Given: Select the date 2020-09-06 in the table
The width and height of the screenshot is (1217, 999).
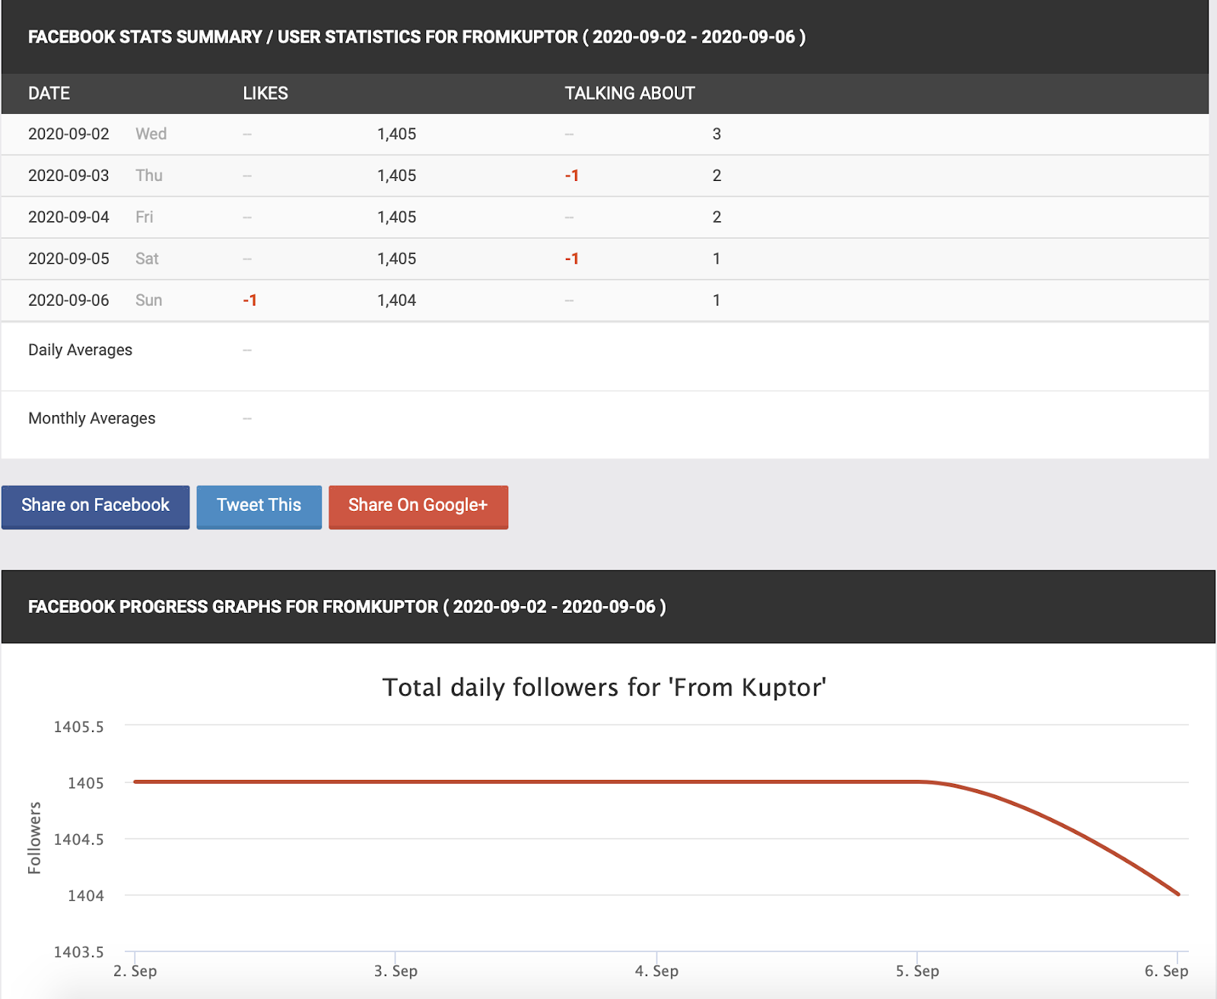Looking at the screenshot, I should pyautogui.click(x=68, y=300).
